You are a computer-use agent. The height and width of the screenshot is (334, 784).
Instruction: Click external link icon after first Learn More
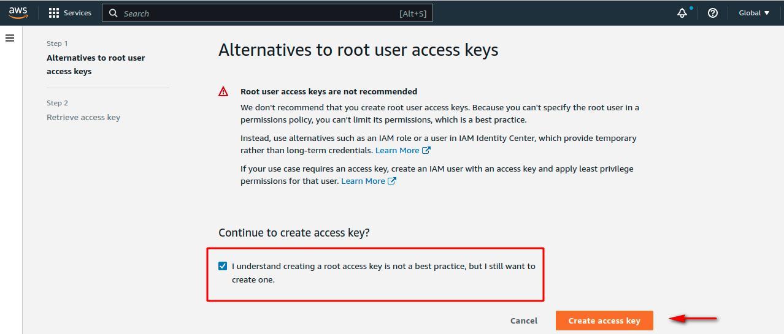426,150
